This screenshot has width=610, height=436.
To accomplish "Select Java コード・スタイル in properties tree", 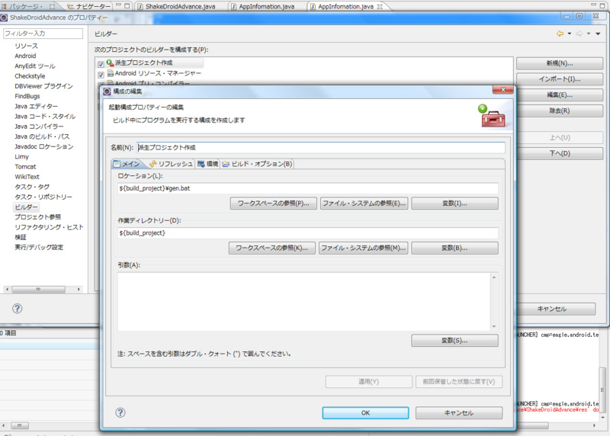I will pyautogui.click(x=45, y=117).
